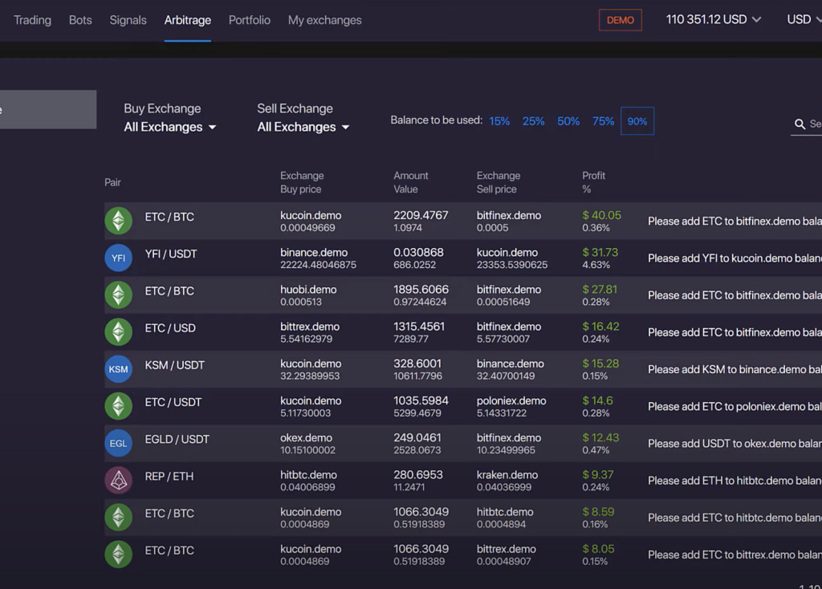
Task: Click huobi.demo buy exchange cell
Action: click(308, 290)
